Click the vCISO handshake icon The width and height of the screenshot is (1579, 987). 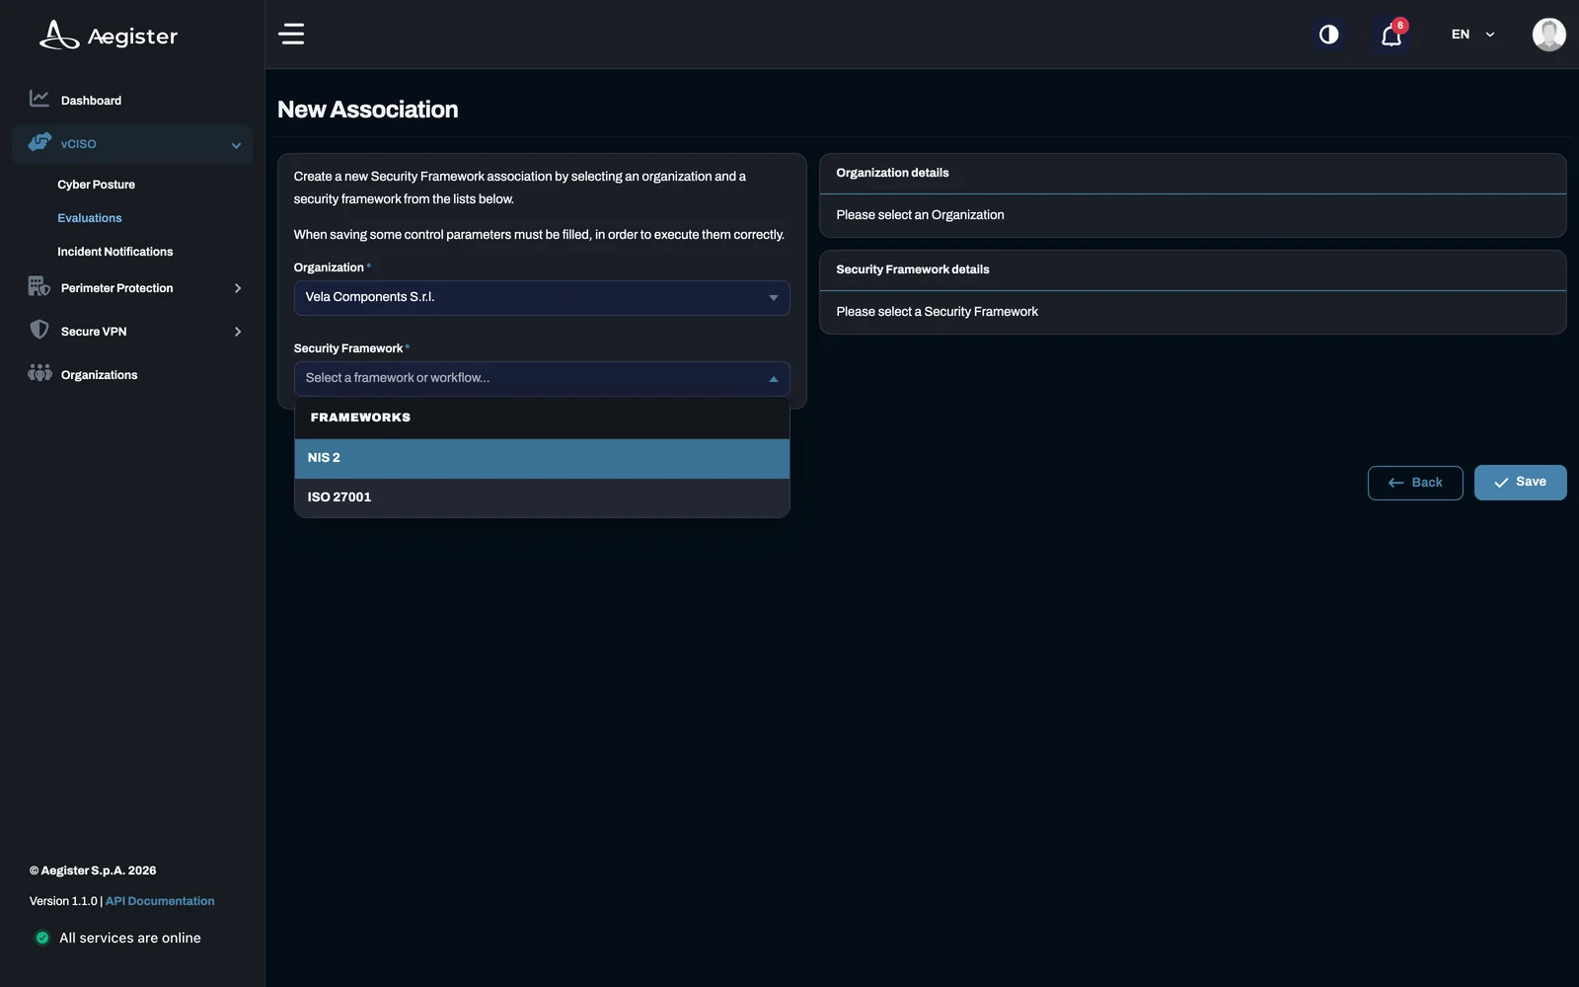(39, 143)
